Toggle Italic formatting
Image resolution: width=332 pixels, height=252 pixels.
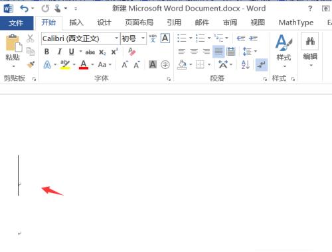[59, 52]
